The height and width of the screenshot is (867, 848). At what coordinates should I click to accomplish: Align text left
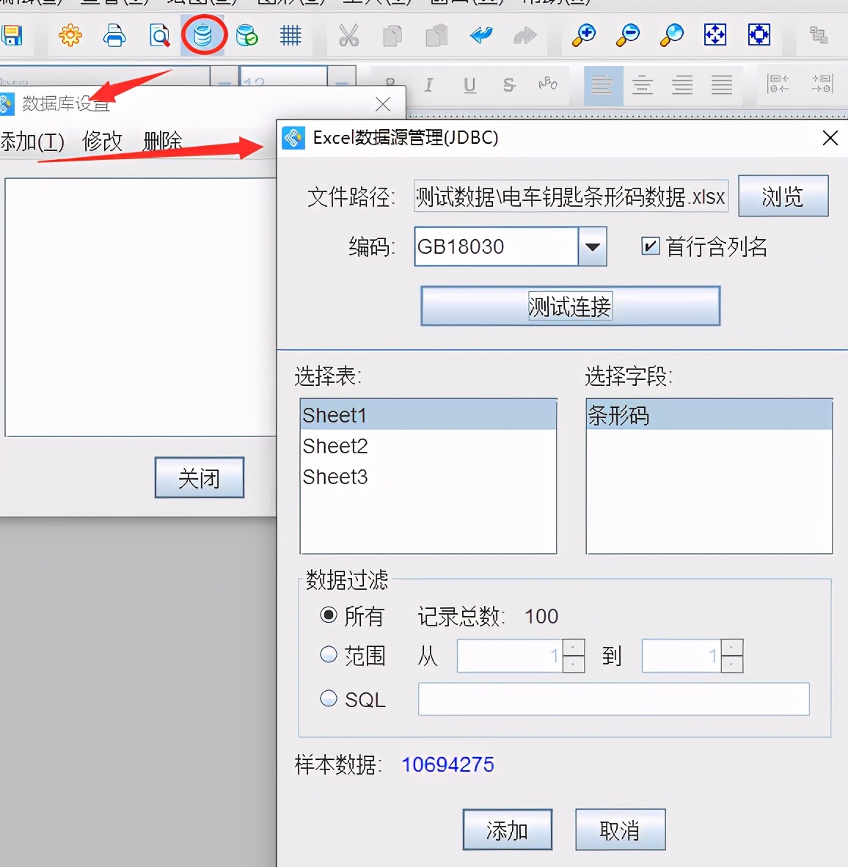point(602,85)
